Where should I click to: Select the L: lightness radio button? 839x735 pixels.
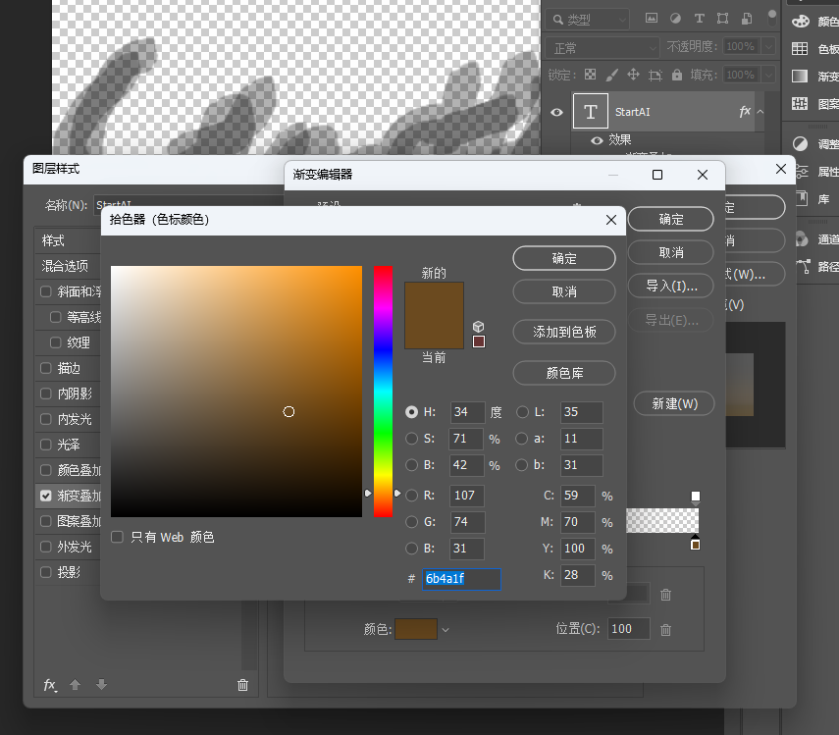coord(522,412)
